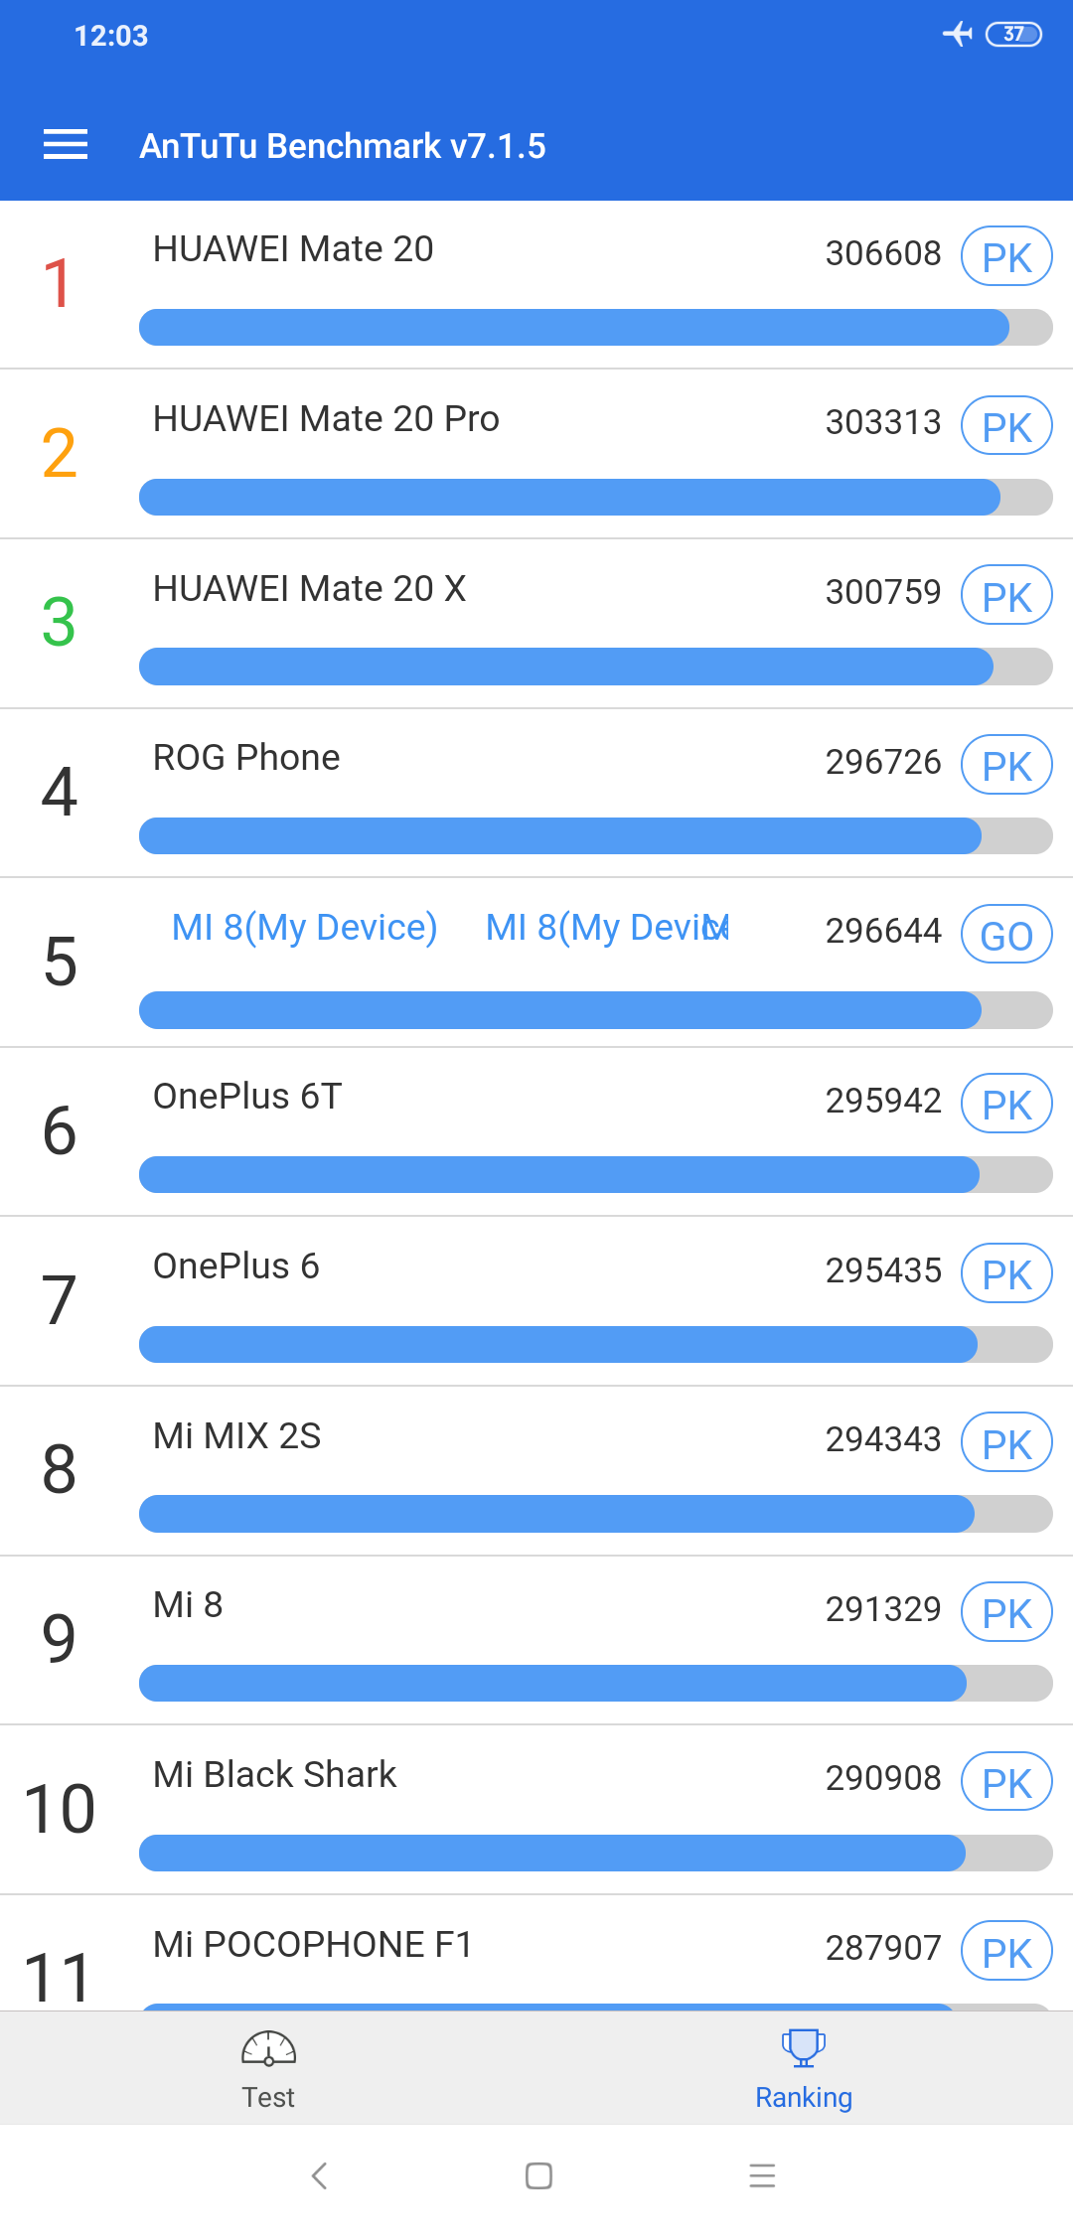Click the Mi MIX 2S score bar
Viewport: 1073px width, 2233px height.
596,1514
